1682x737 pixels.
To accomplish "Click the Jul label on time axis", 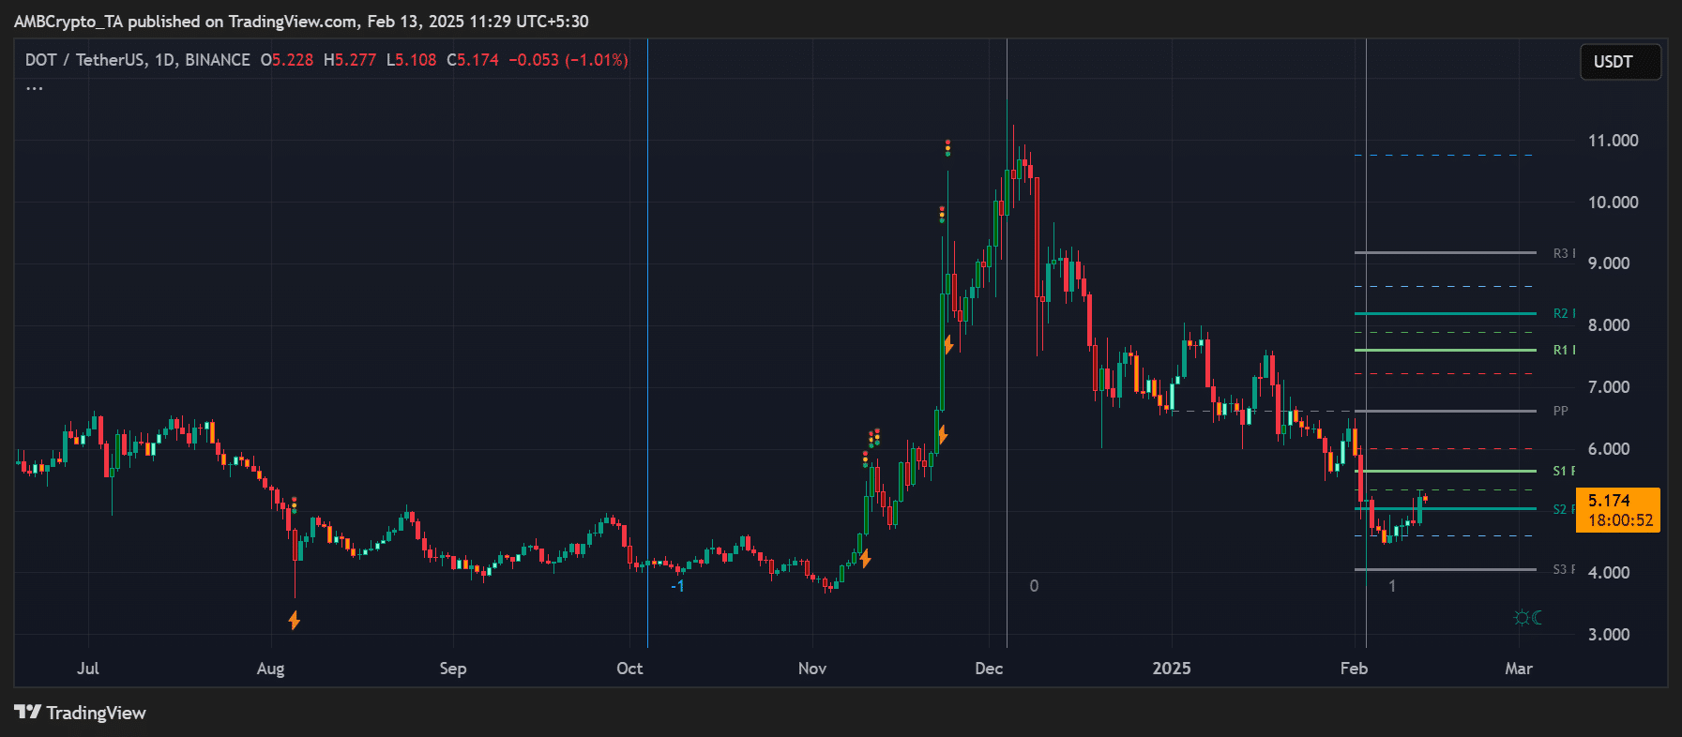I will point(88,669).
